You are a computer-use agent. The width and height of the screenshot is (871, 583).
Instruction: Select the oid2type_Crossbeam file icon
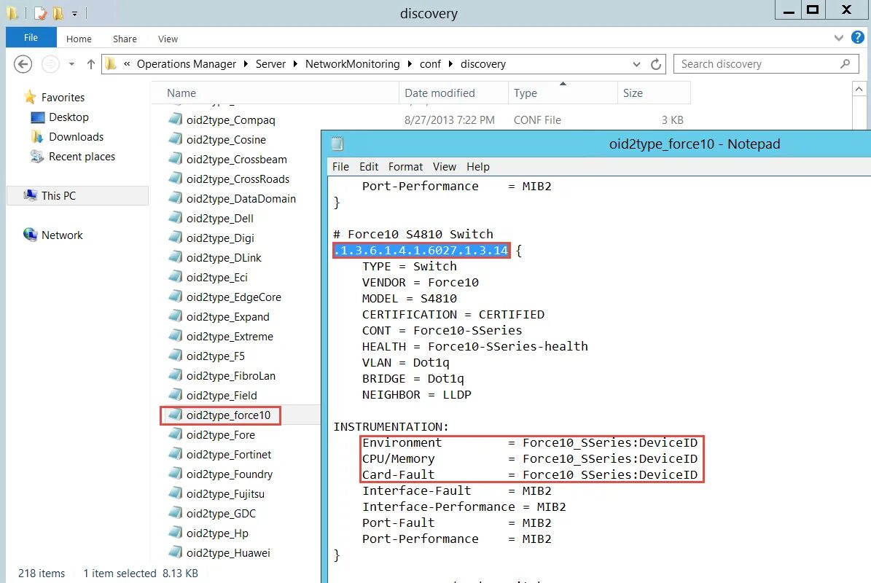click(176, 159)
